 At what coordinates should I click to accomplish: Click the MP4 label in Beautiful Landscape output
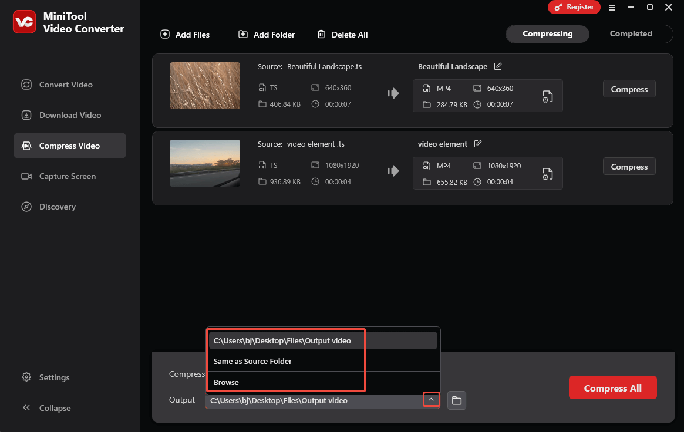click(444, 89)
